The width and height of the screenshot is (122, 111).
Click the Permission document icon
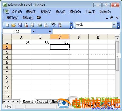pos(26,25)
